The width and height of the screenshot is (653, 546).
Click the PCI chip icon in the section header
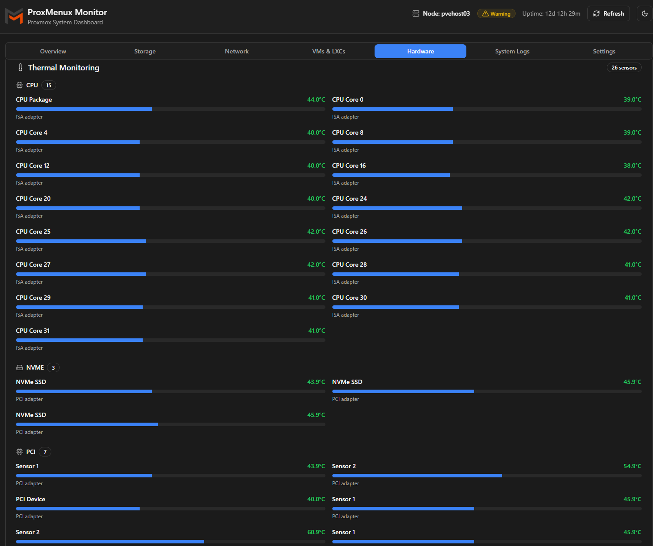click(20, 452)
